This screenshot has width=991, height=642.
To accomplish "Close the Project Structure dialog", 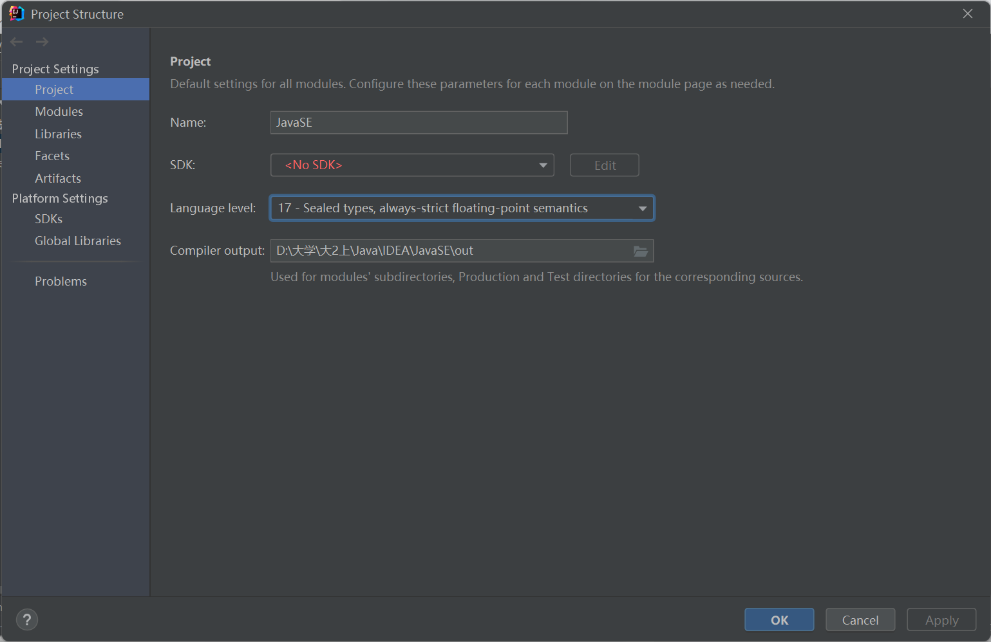I will point(967,14).
